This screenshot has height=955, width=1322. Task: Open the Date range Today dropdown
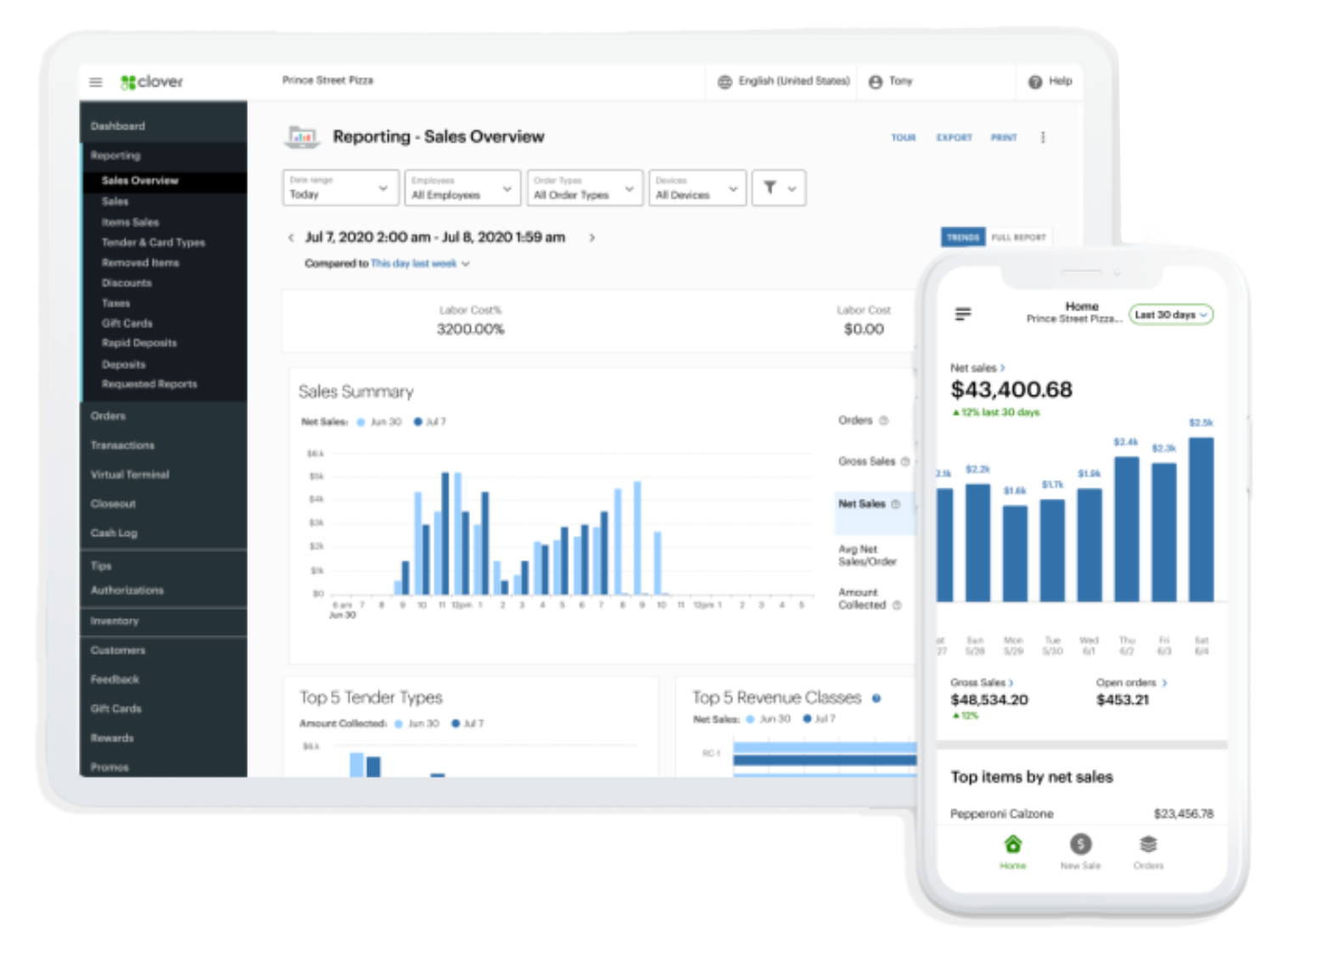pos(339,188)
